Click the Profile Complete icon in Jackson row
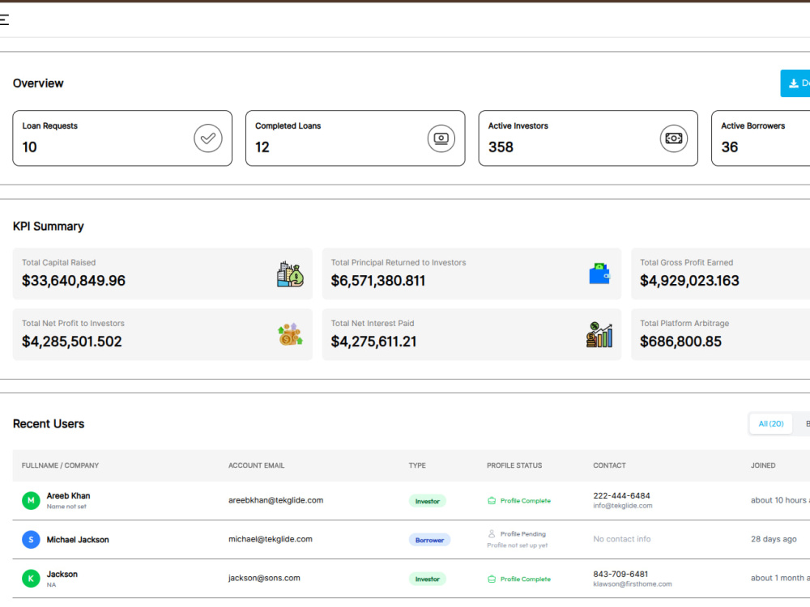Image resolution: width=810 pixels, height=607 pixels. pyautogui.click(x=492, y=579)
